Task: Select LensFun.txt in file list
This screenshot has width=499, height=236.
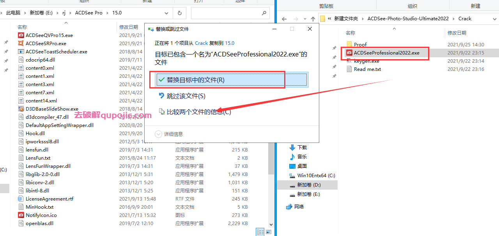Action: pyautogui.click(x=38, y=158)
